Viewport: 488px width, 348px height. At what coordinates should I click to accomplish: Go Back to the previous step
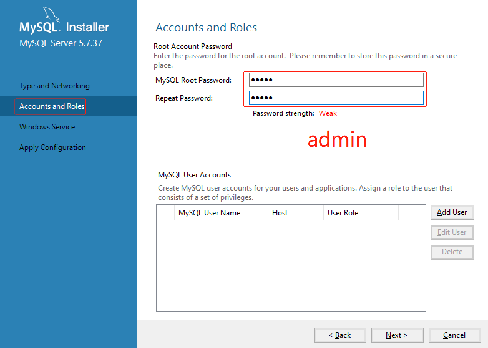340,335
